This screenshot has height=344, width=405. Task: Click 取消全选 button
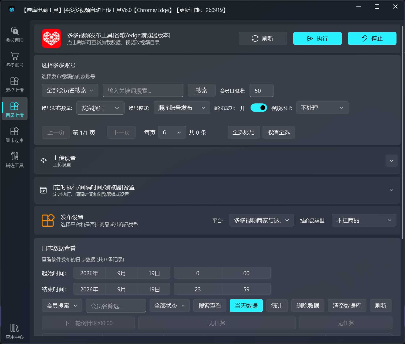[279, 132]
